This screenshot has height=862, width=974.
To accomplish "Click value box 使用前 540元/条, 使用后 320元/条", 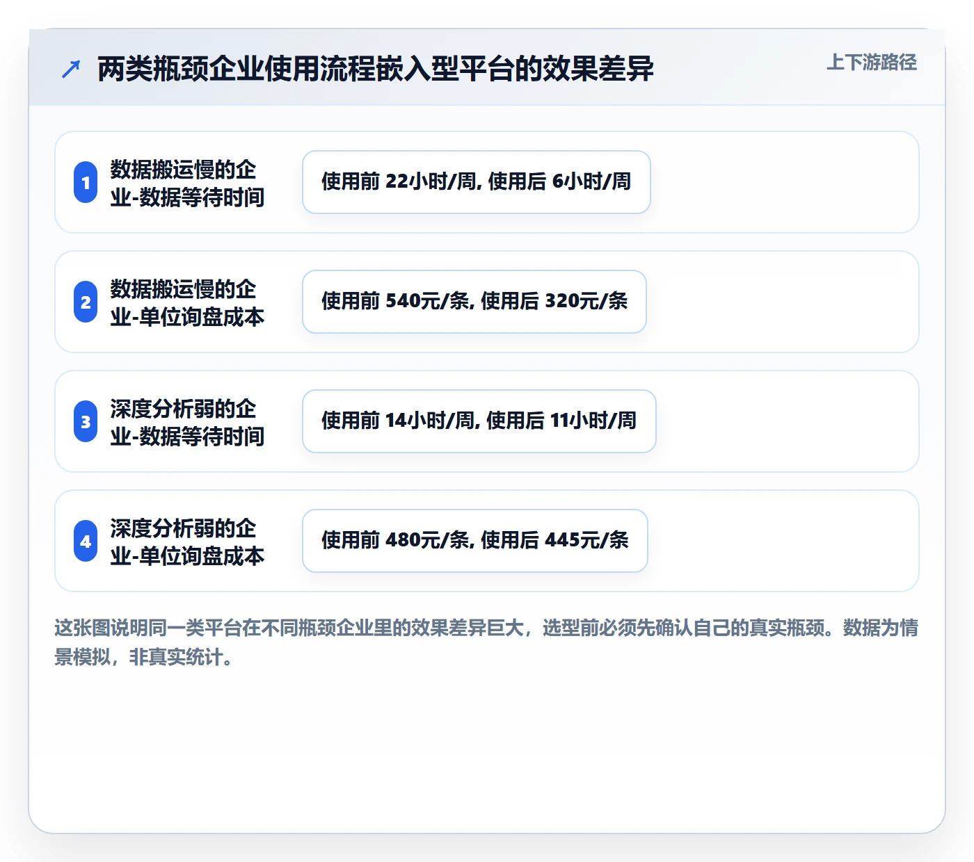I will pyautogui.click(x=474, y=302).
